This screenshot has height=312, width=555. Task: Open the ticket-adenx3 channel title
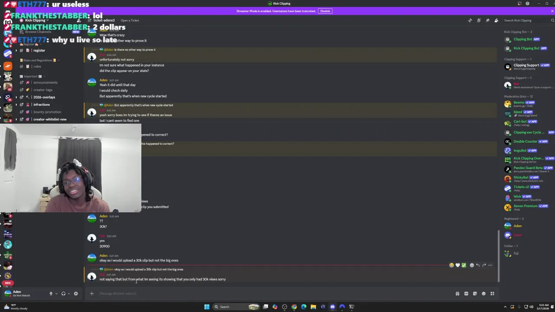pyautogui.click(x=104, y=20)
